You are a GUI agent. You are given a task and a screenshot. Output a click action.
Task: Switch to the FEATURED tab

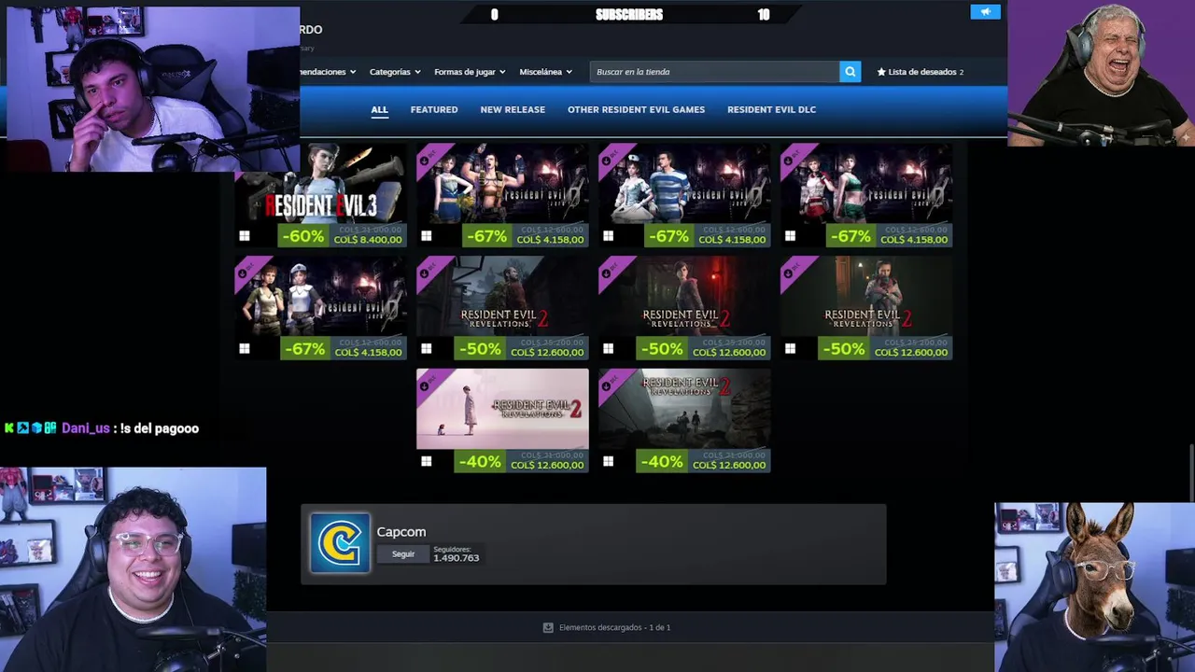point(434,109)
